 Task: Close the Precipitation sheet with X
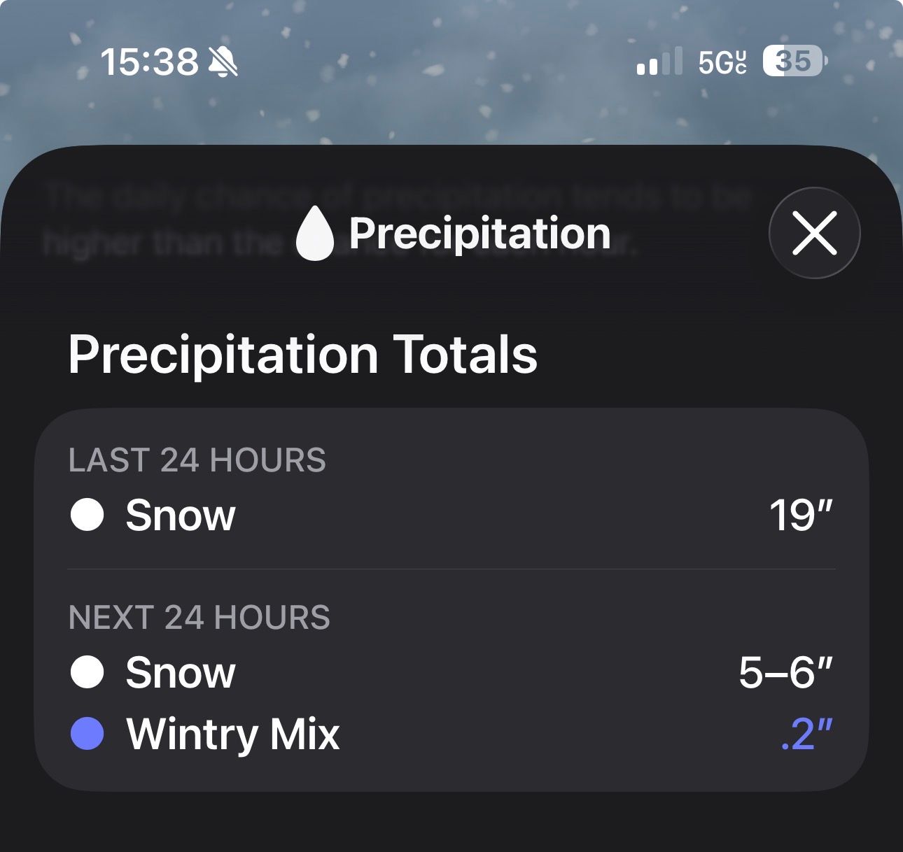tap(814, 233)
